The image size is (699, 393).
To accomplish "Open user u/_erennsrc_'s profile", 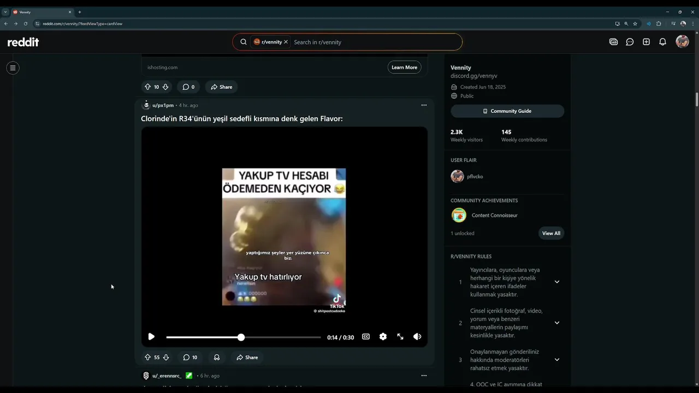I will click(167, 376).
